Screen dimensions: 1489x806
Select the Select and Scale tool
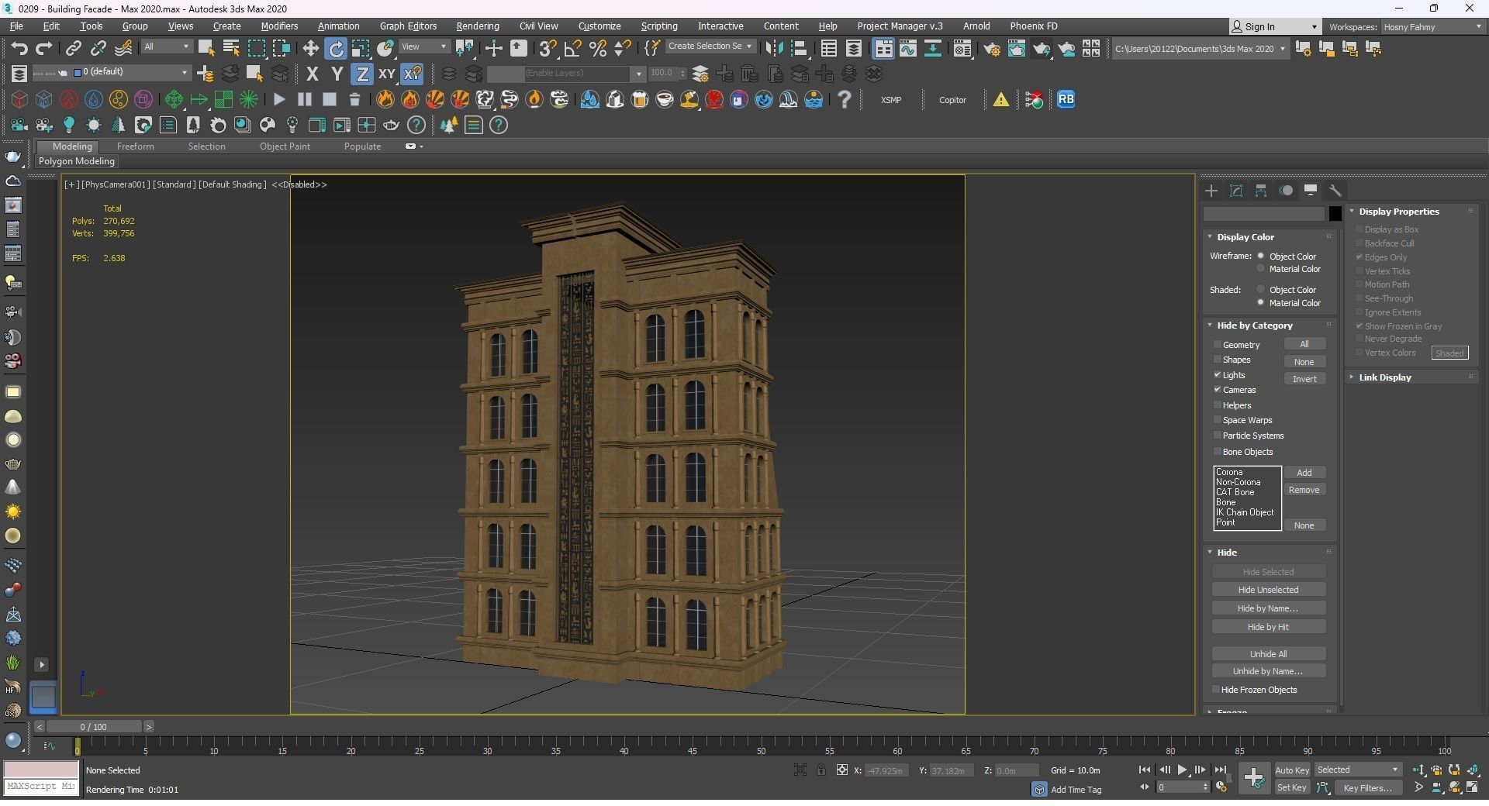coord(361,47)
